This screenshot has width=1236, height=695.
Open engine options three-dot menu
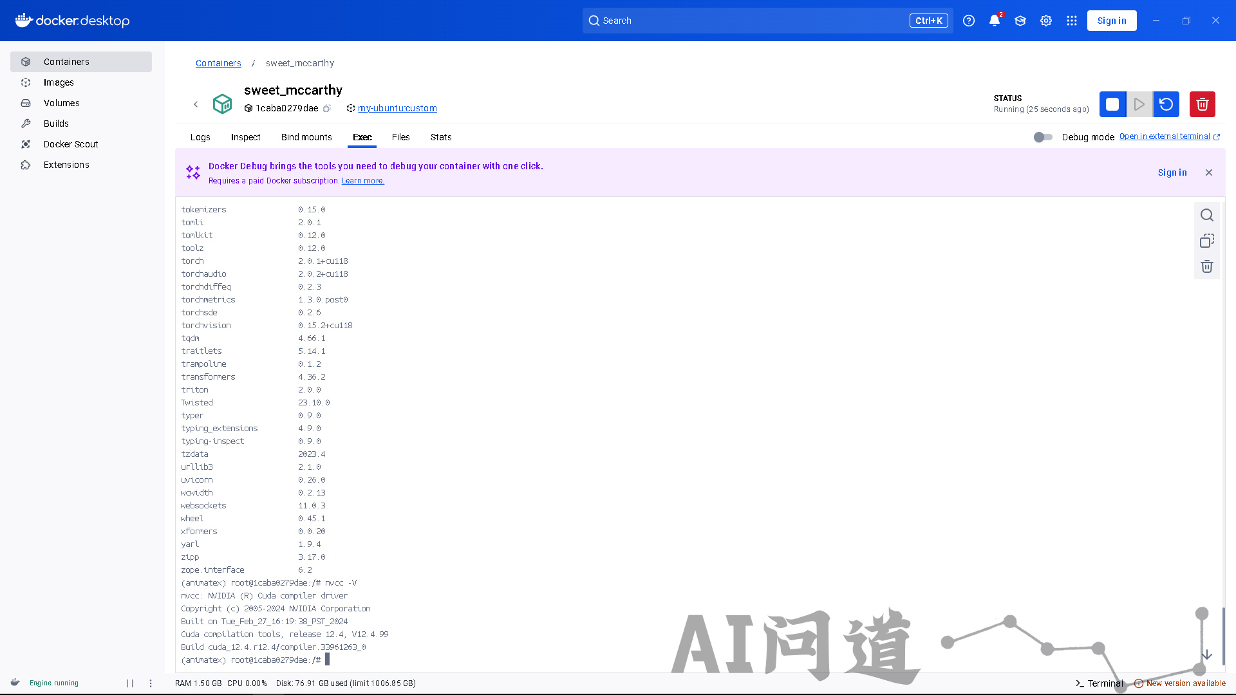[x=151, y=683]
